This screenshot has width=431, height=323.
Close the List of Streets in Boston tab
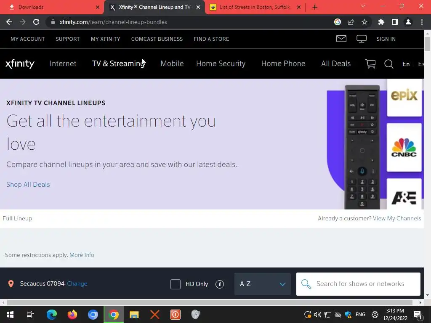(299, 7)
